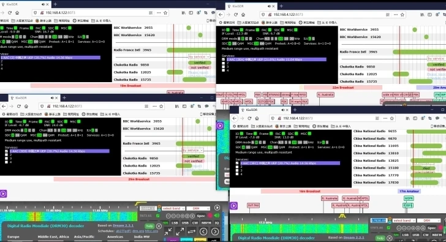Click back arrow in bottom-right browser window

click(x=235, y=118)
